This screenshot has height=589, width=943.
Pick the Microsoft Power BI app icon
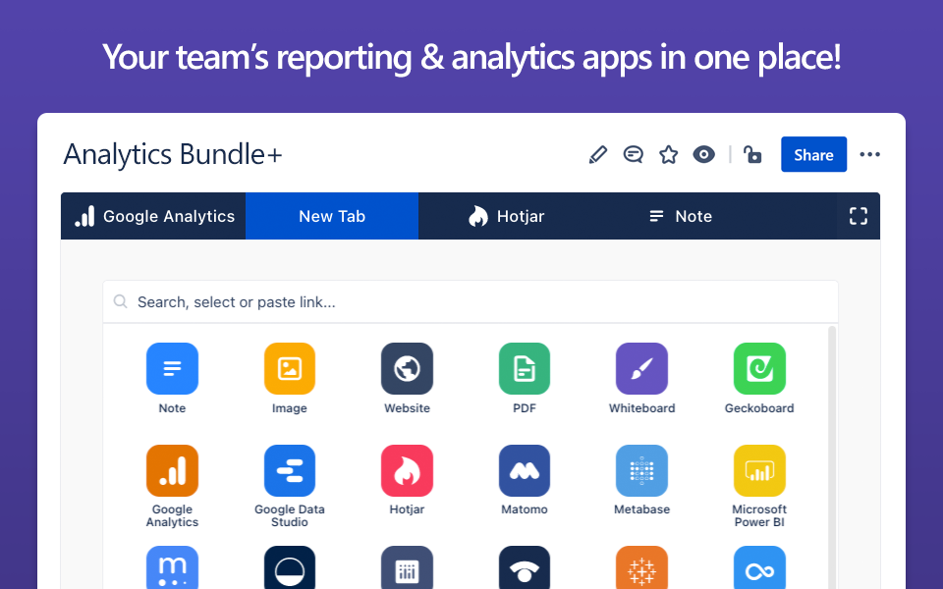[x=759, y=470]
